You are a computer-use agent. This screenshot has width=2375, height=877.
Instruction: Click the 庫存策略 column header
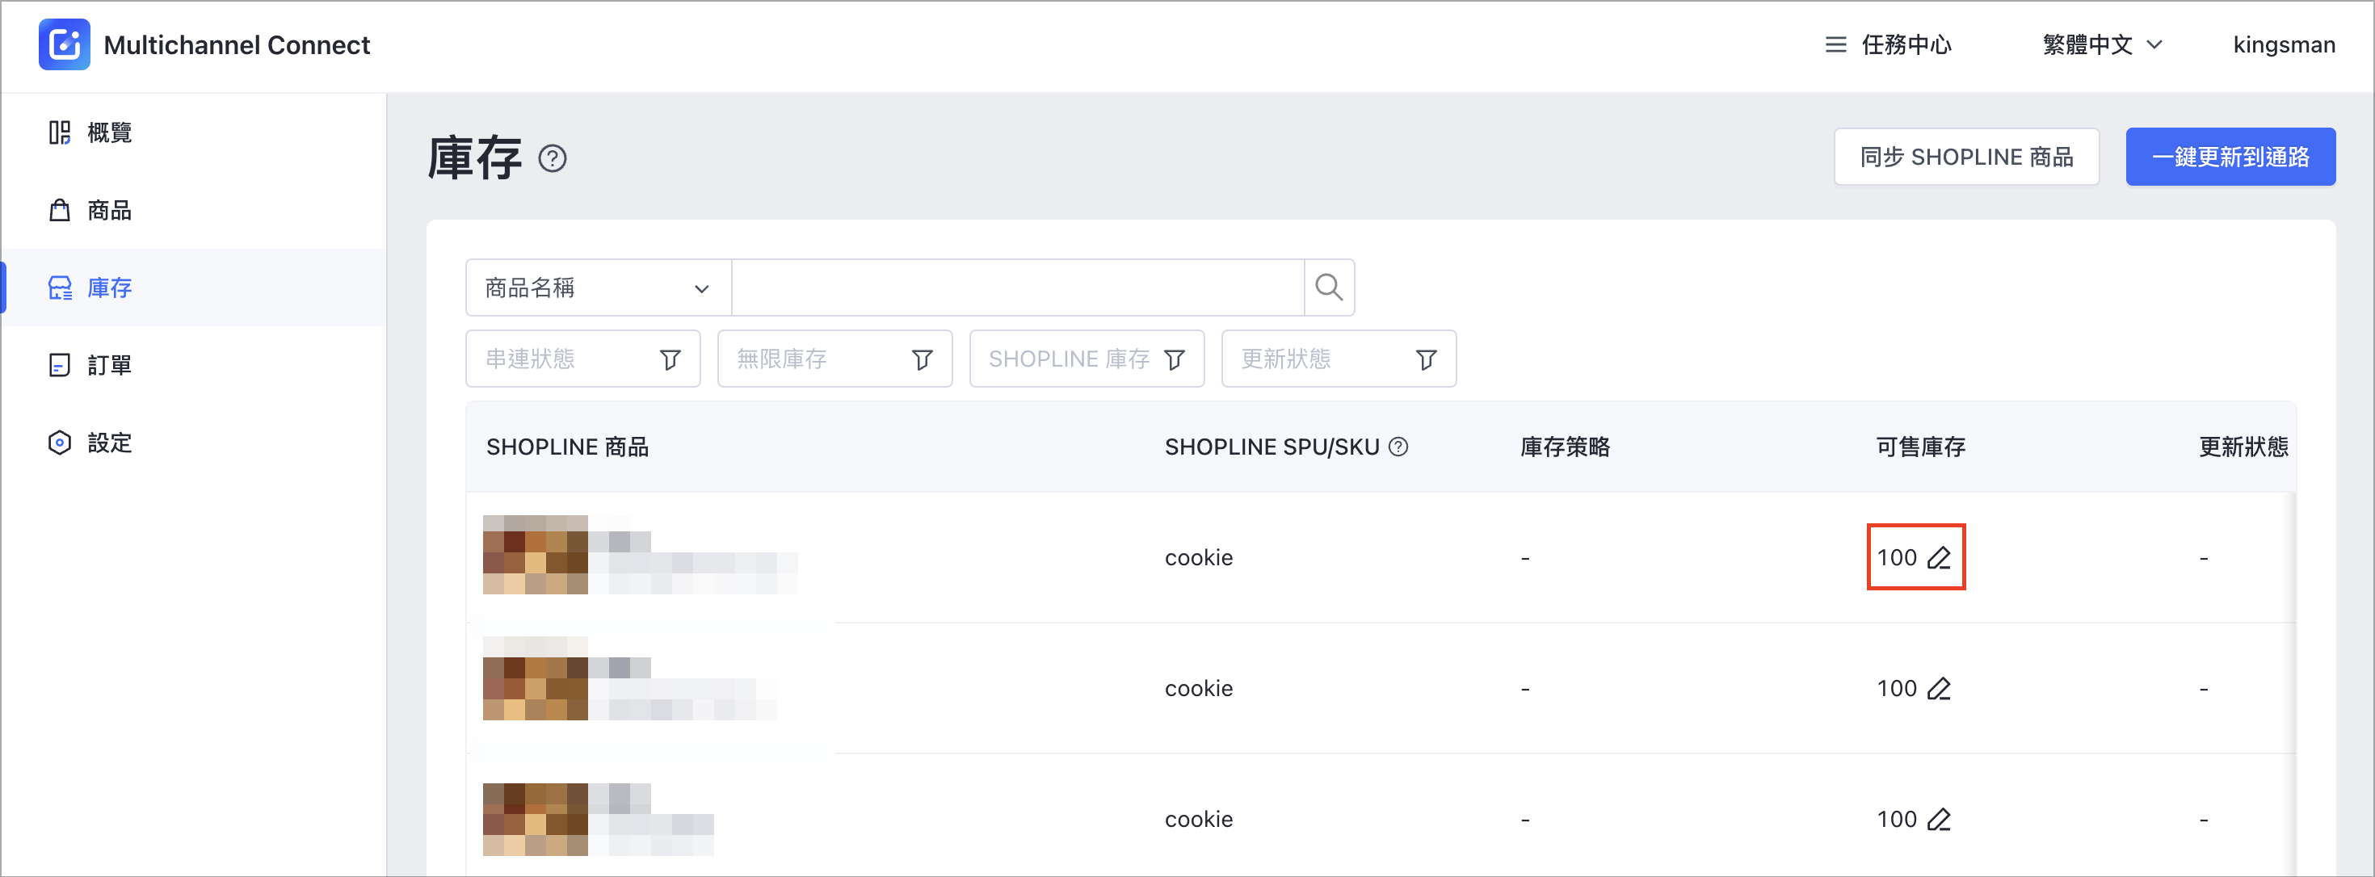click(x=1565, y=447)
